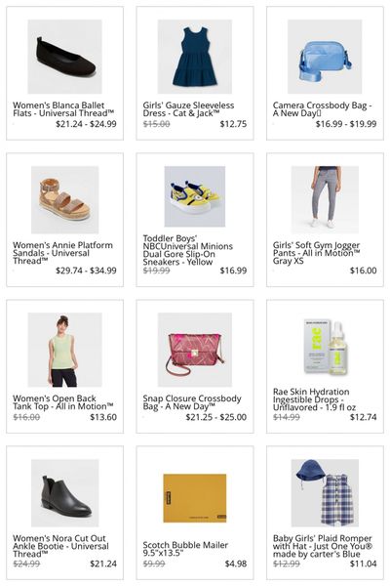The height and width of the screenshot is (586, 390).
Task: Click the $4.98 Scotch Bubble Mailer price
Action: pos(236,564)
